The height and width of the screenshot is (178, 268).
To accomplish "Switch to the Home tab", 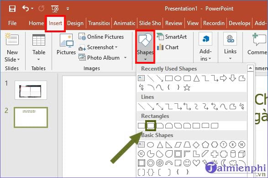I will (x=36, y=23).
